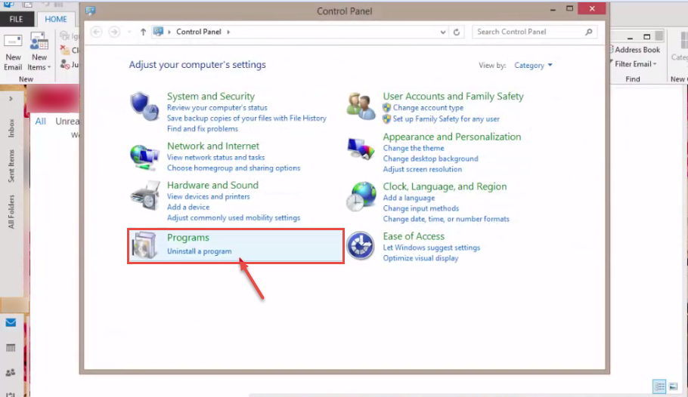Open the Calendar icon in Outlook sidebar

pos(11,348)
